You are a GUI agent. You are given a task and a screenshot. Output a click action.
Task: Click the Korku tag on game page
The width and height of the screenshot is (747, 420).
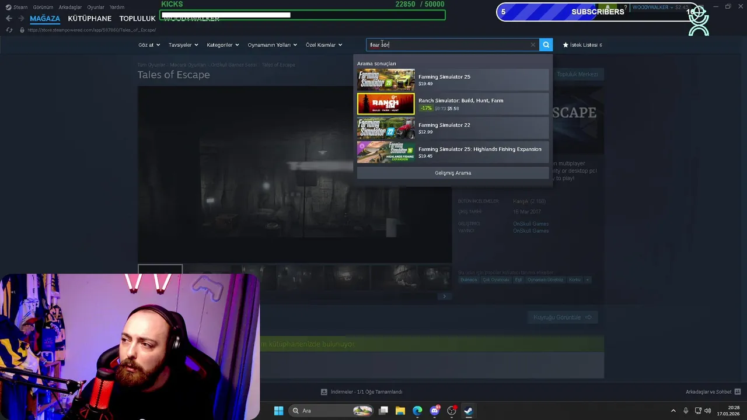click(x=575, y=280)
